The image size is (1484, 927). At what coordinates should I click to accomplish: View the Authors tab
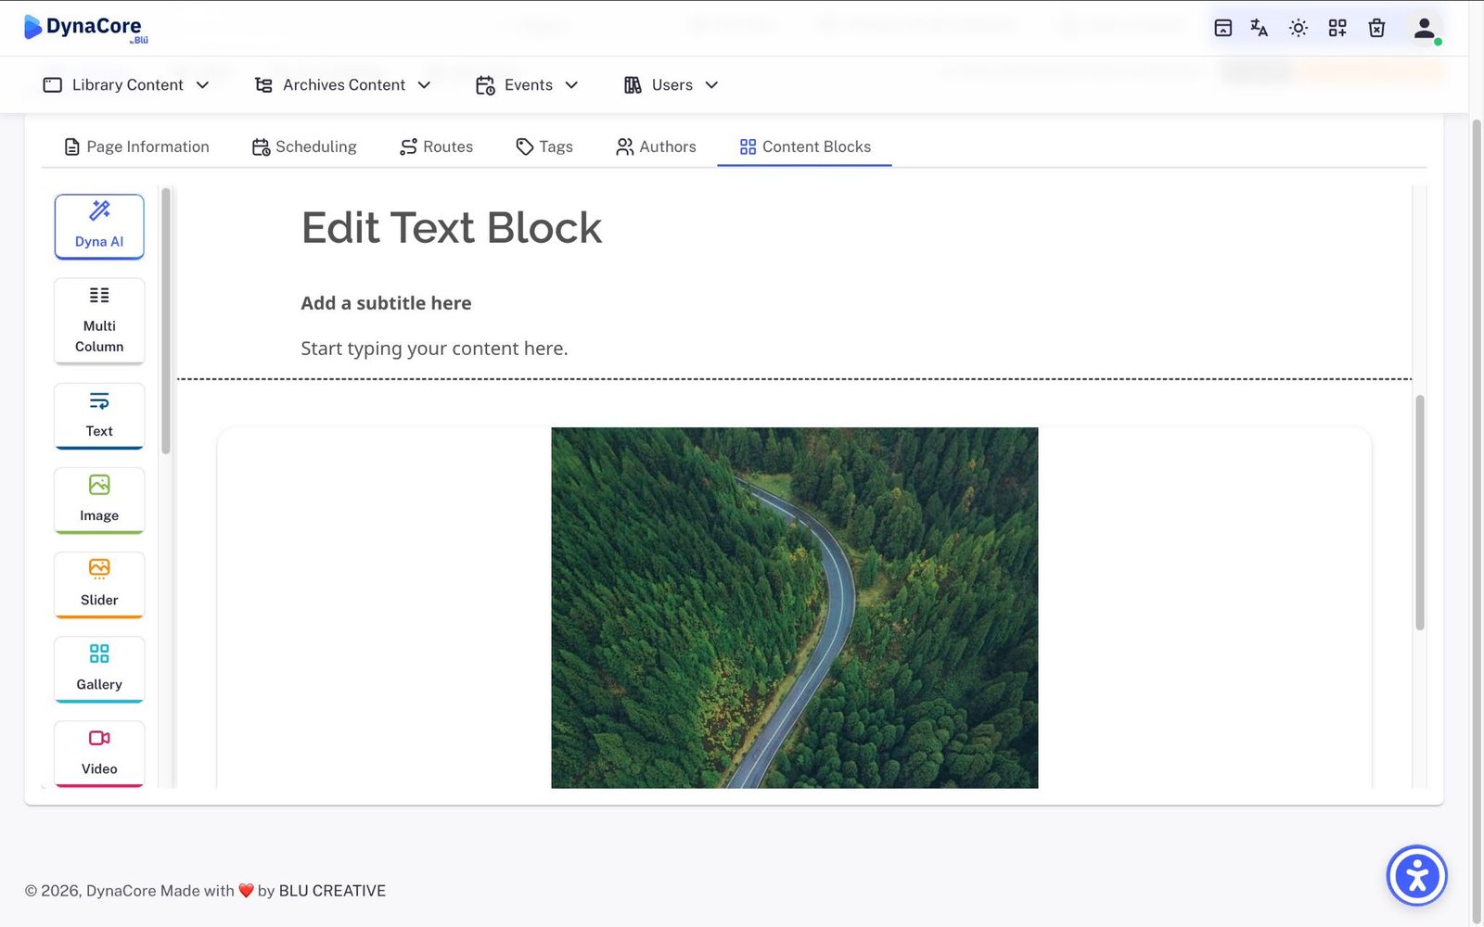click(656, 146)
